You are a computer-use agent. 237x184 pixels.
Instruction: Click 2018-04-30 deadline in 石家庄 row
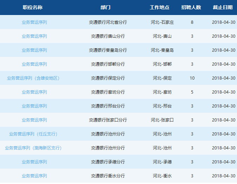(x=224, y=22)
